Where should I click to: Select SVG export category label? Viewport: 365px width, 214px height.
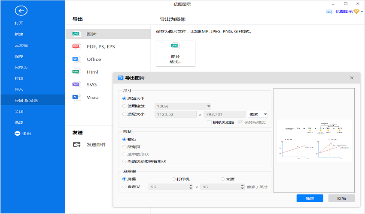click(92, 85)
